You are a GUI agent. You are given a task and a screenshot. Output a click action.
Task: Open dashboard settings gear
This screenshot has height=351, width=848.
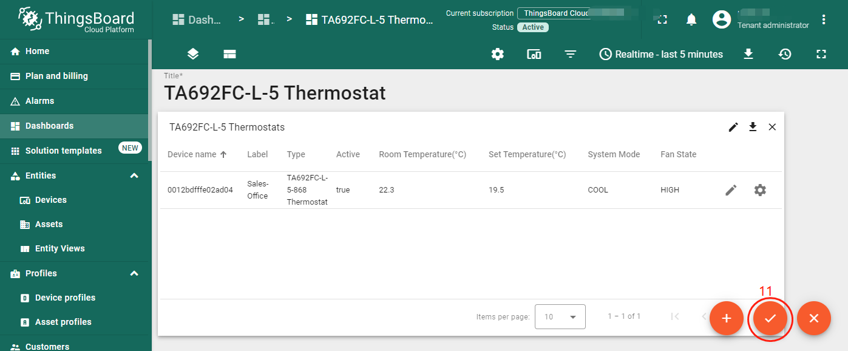point(498,54)
